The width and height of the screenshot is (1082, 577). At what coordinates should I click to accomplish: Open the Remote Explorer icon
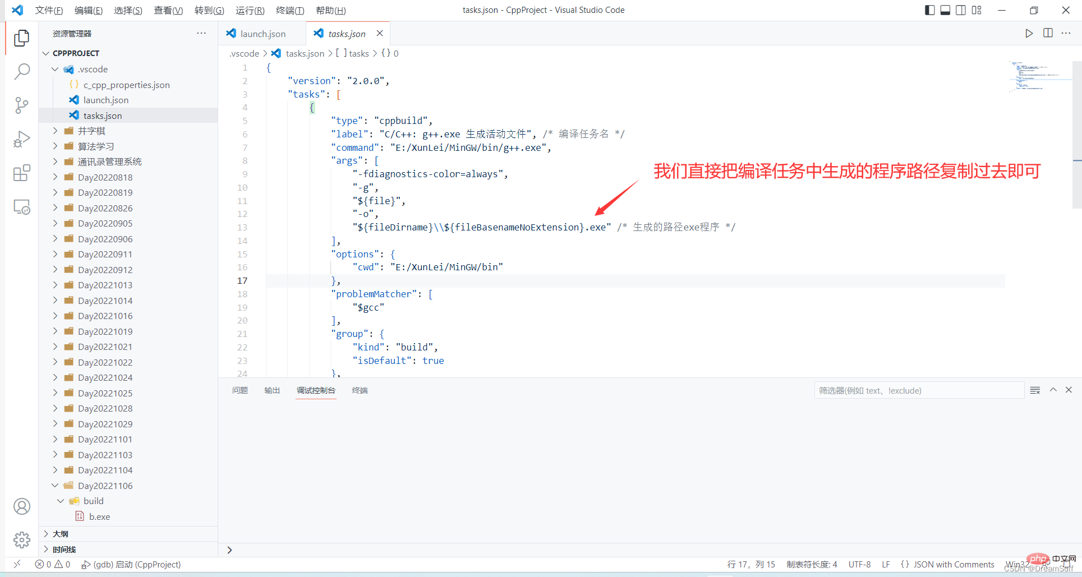21,207
